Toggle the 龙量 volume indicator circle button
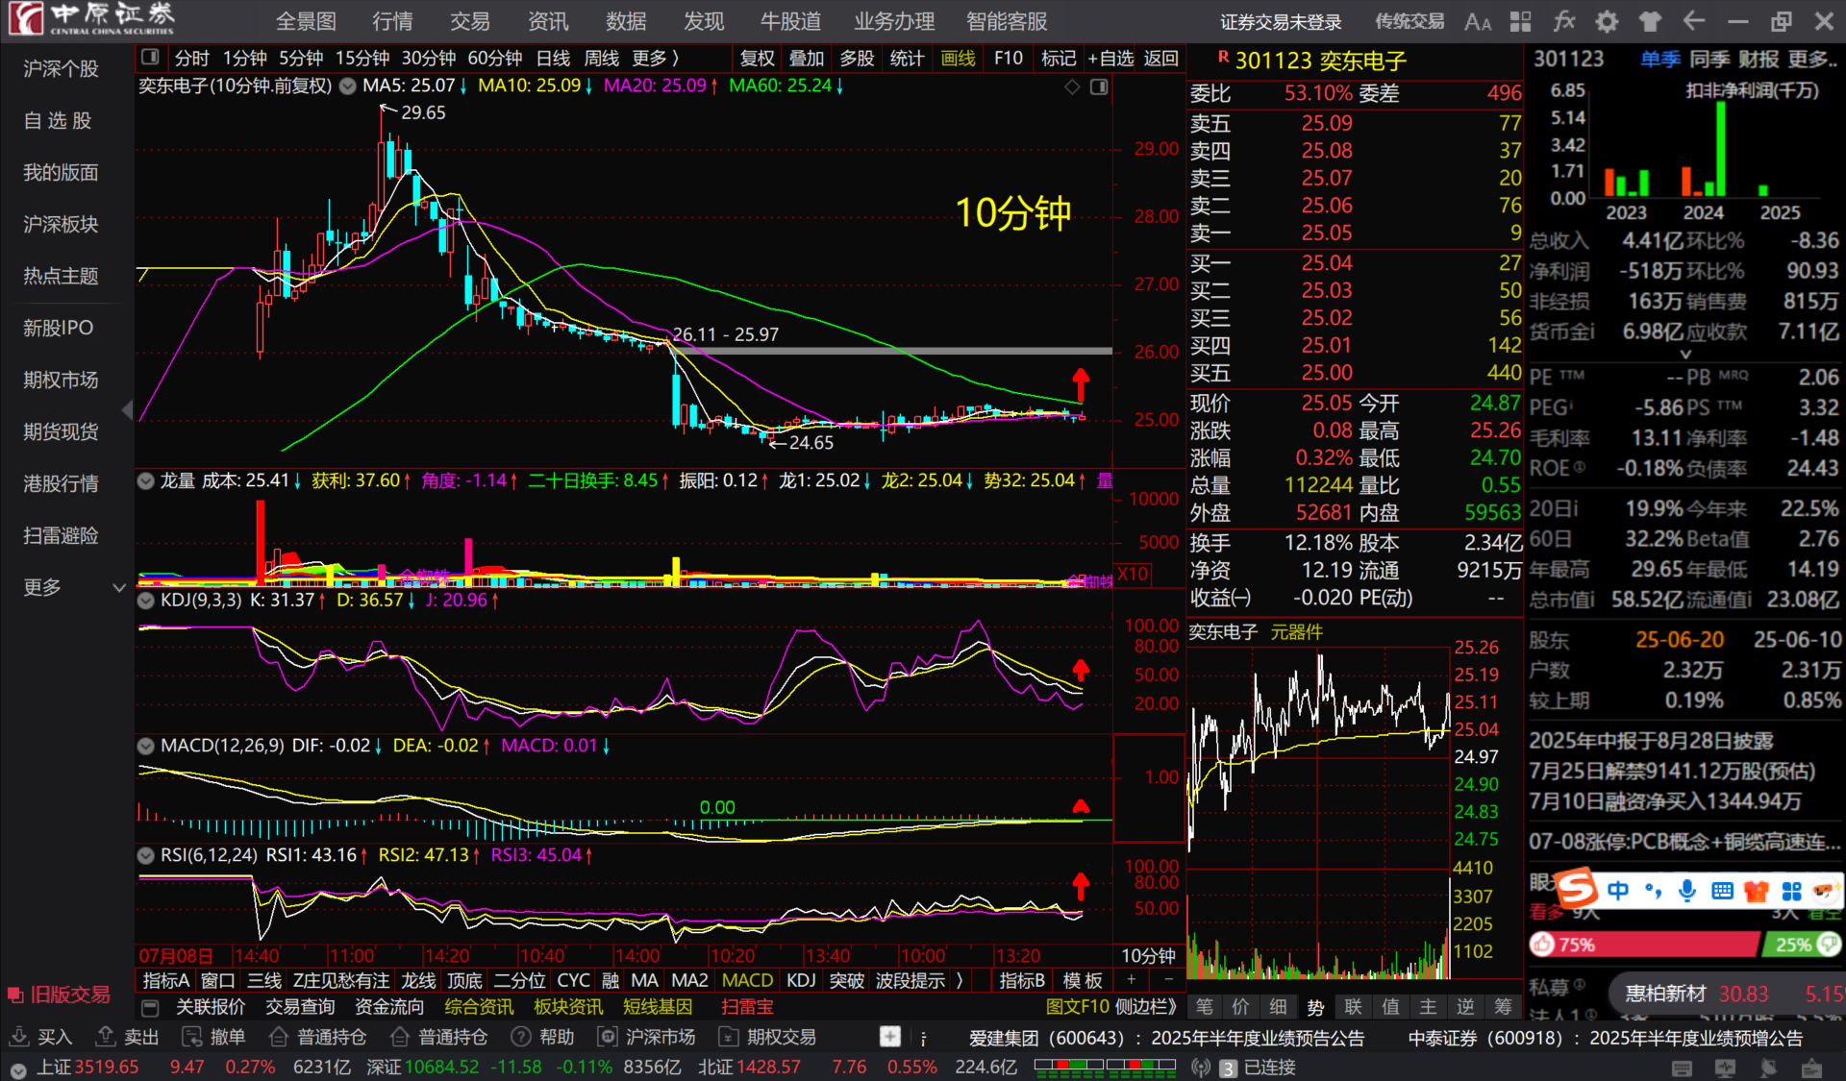Viewport: 1846px width, 1081px height. (x=146, y=480)
